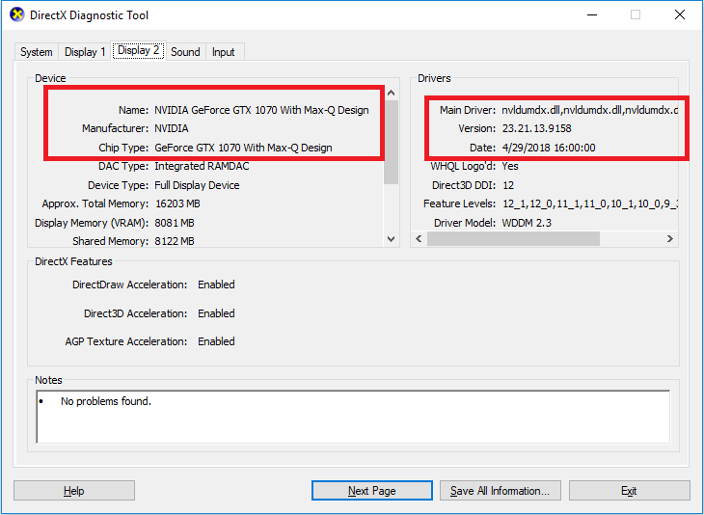Go to the Sound tab
Viewport: 704px width, 515px height.
[x=185, y=52]
